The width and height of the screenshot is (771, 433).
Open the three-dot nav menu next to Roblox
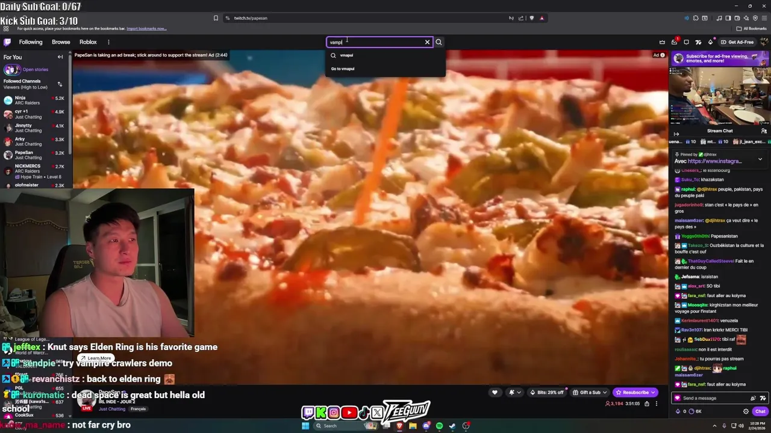click(x=108, y=42)
